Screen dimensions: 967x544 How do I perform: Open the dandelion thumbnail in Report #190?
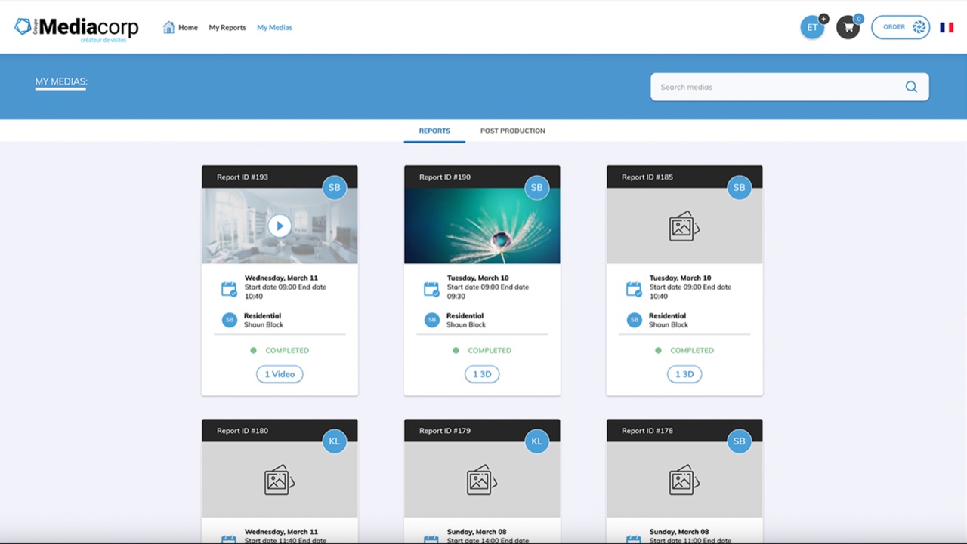point(482,226)
